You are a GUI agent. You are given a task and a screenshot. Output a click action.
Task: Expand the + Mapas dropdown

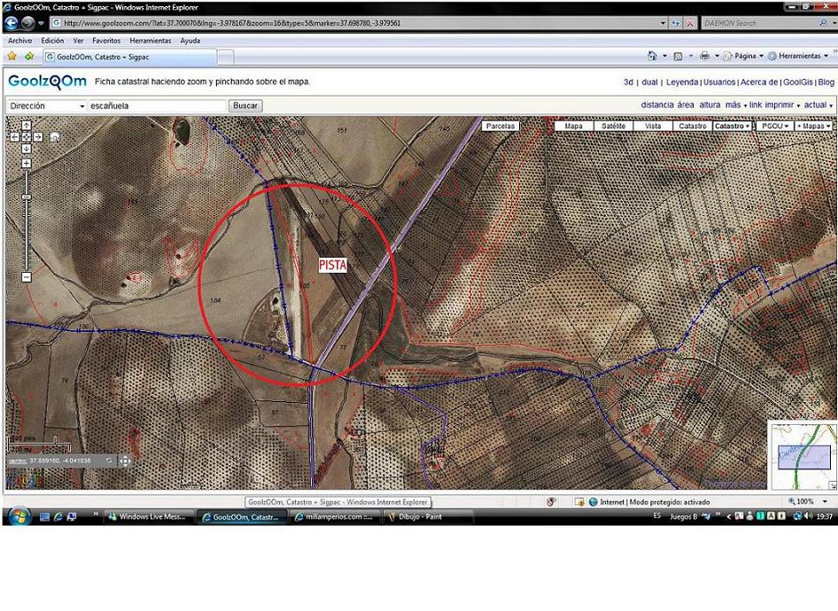pos(813,126)
